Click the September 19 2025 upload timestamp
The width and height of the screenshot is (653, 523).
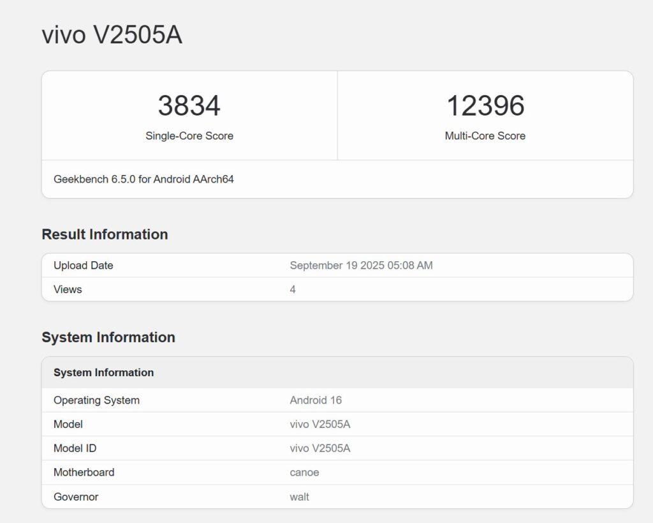coord(361,265)
